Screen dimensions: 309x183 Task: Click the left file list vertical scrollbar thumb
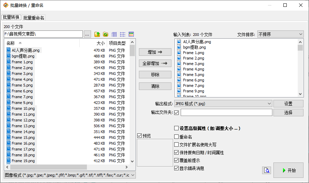pos(132,50)
